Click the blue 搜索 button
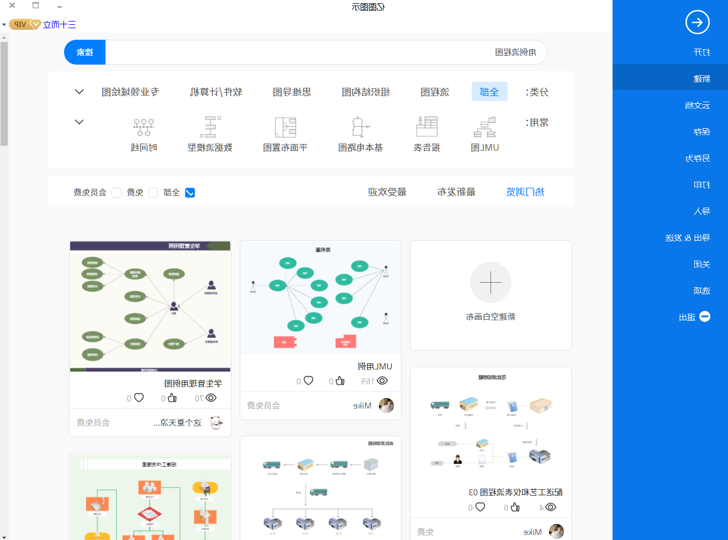Viewport: 728px width, 540px height. click(85, 52)
